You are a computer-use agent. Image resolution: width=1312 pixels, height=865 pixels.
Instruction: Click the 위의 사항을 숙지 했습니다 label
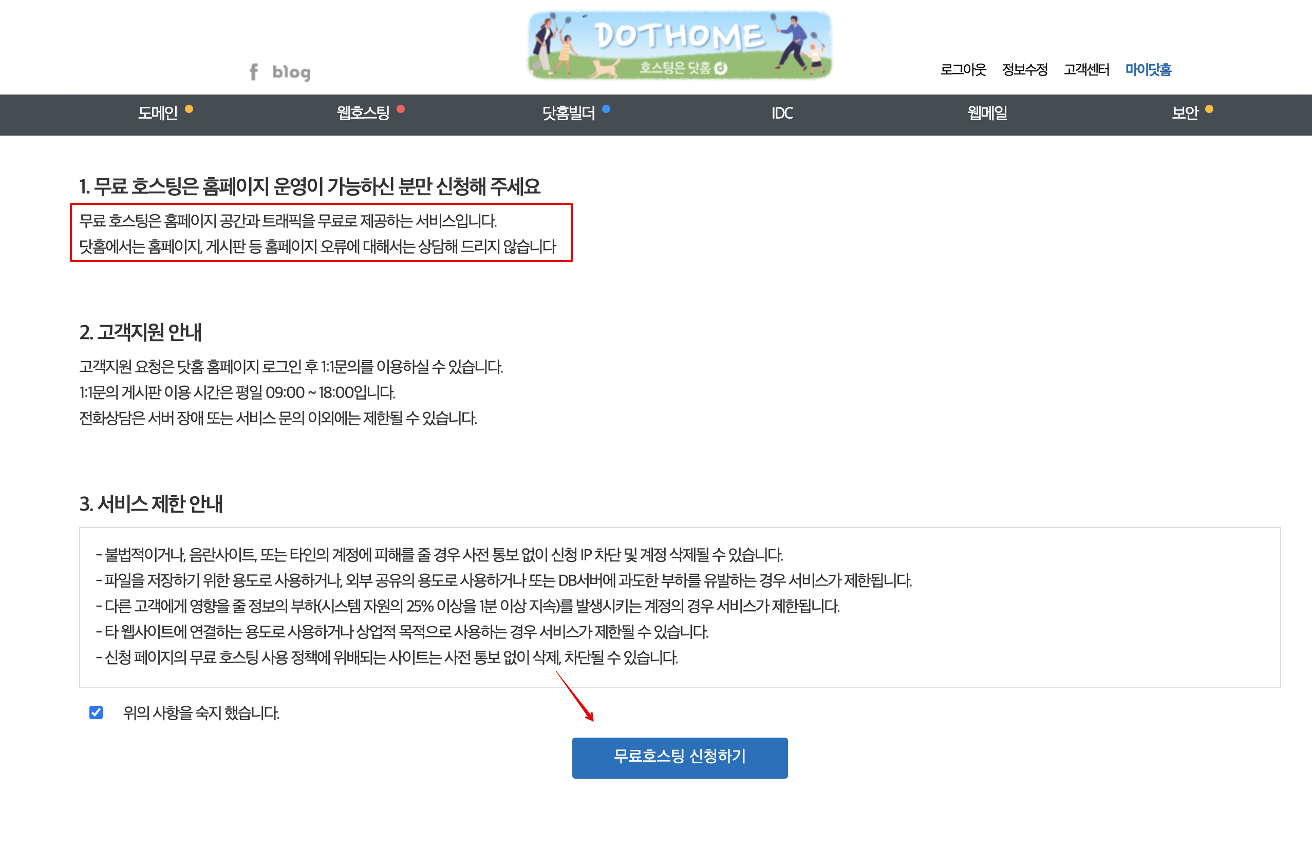click(201, 713)
